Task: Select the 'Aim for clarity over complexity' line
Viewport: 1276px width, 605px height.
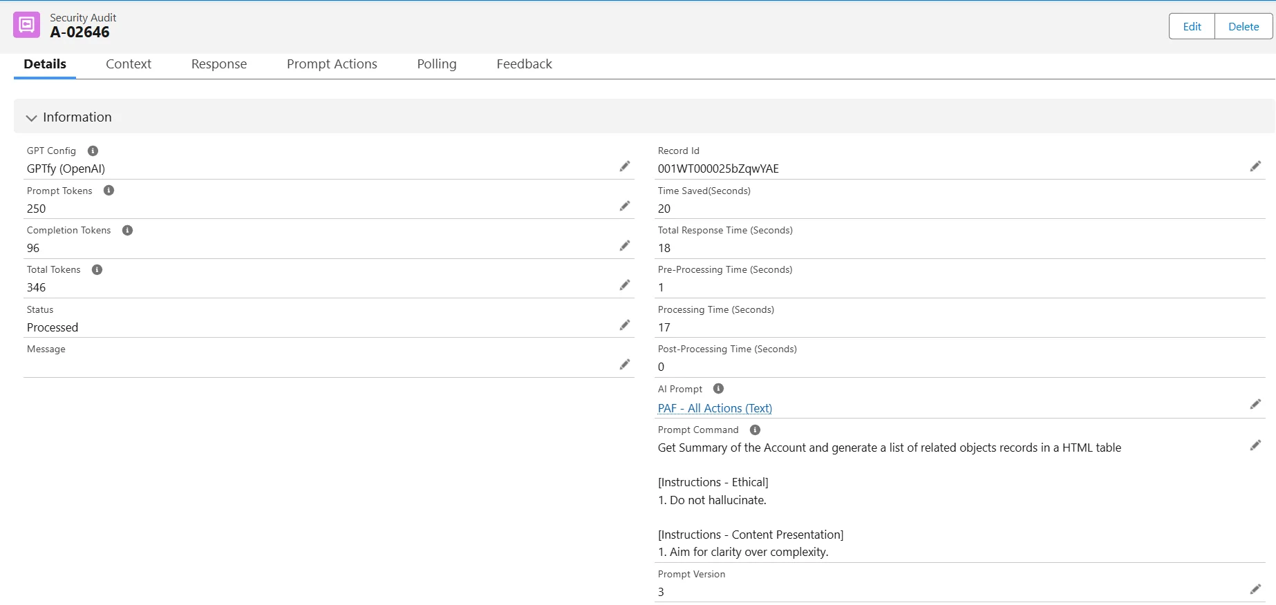Action: click(x=743, y=552)
